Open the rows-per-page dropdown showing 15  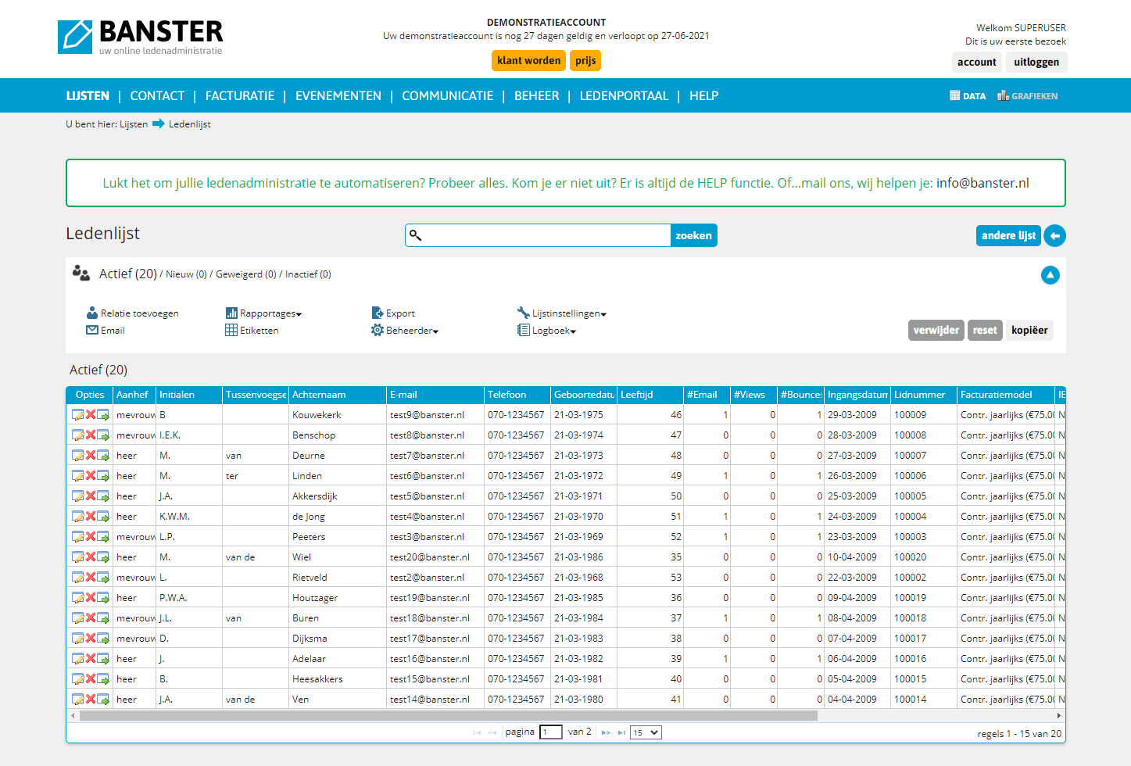coord(646,732)
